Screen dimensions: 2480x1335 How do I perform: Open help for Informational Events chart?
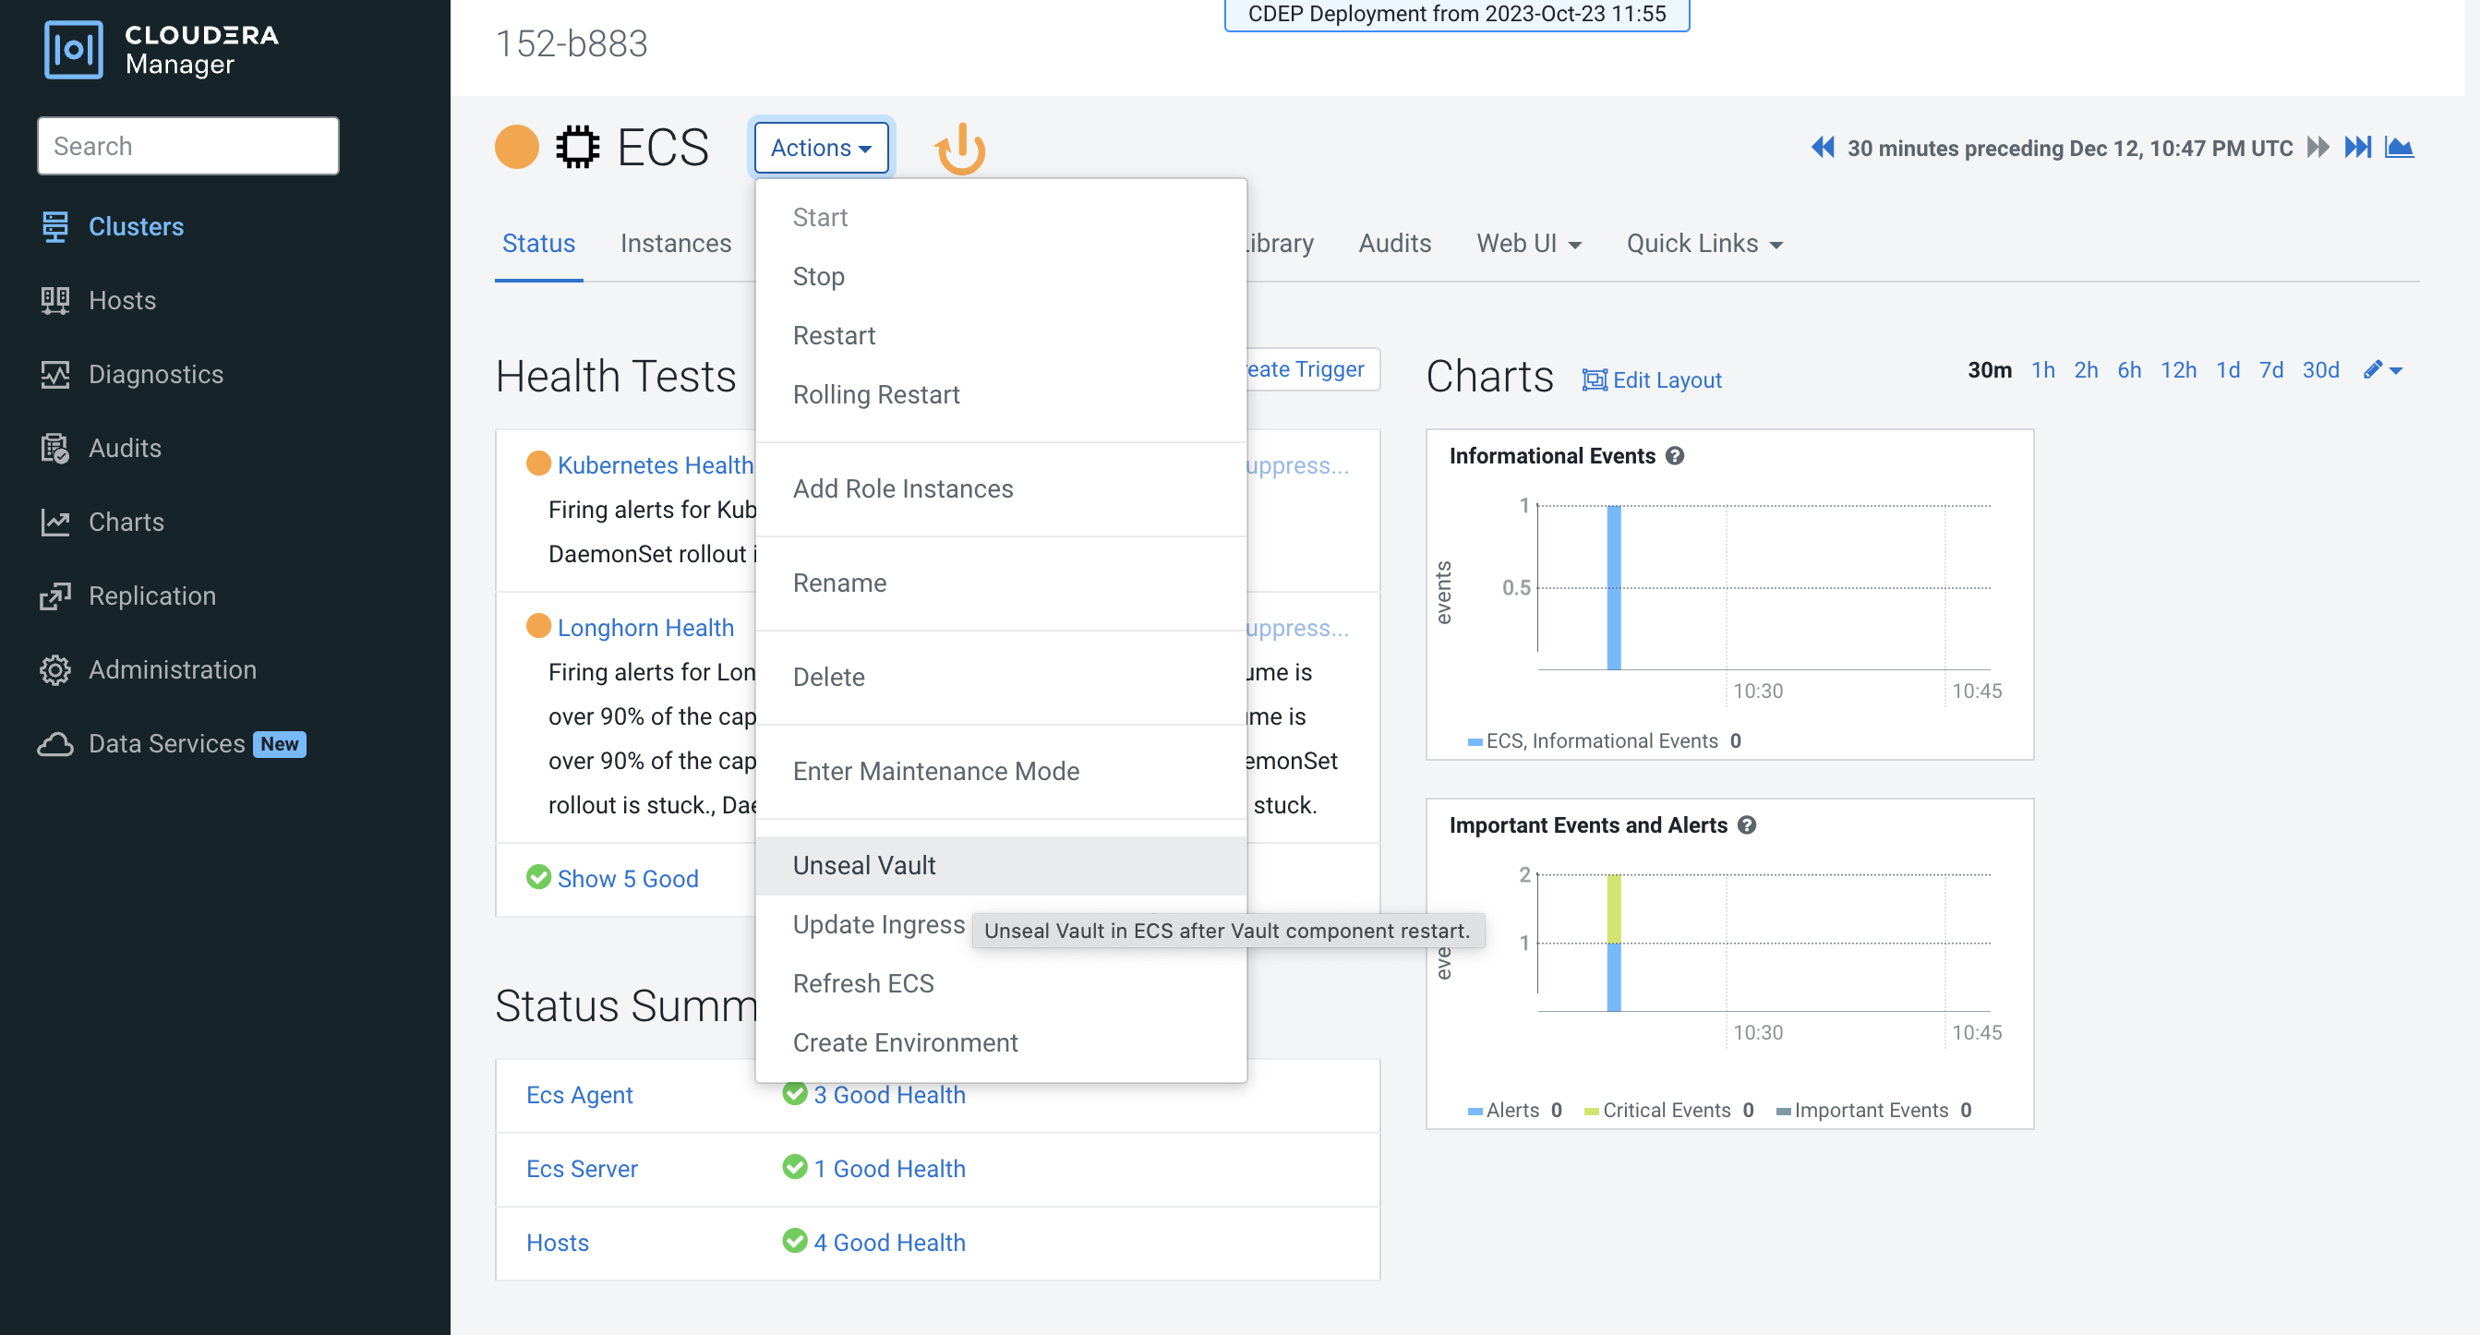click(1675, 456)
